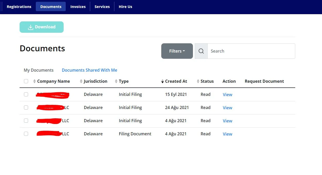Sort by Type arrows icon
The image size is (322, 175).
point(116,81)
